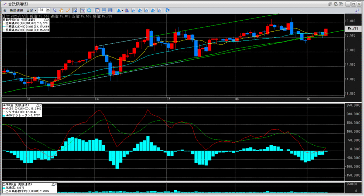Image resolution: width=364 pixels, height=196 pixels.
Task: Close the moving average legend panel
Action: pyautogui.click(x=48, y=20)
